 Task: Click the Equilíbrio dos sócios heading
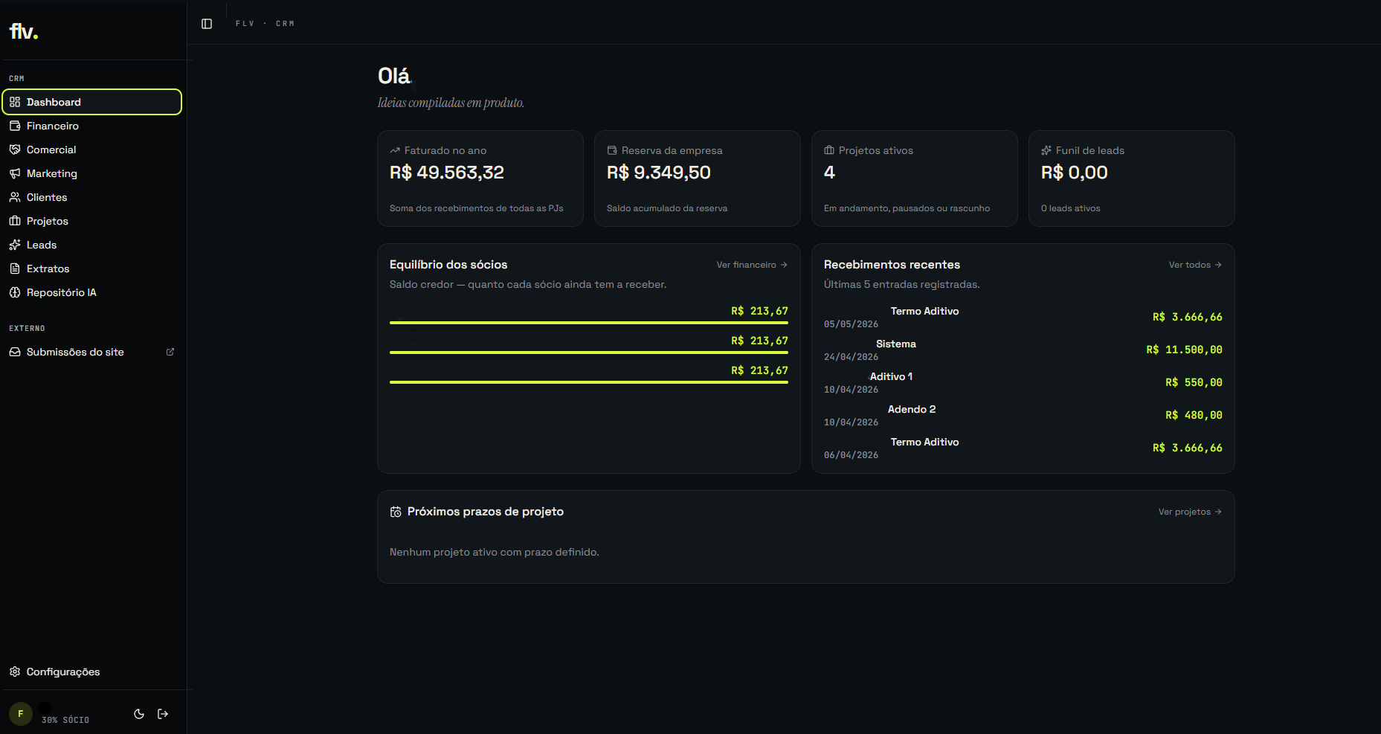pos(448,265)
